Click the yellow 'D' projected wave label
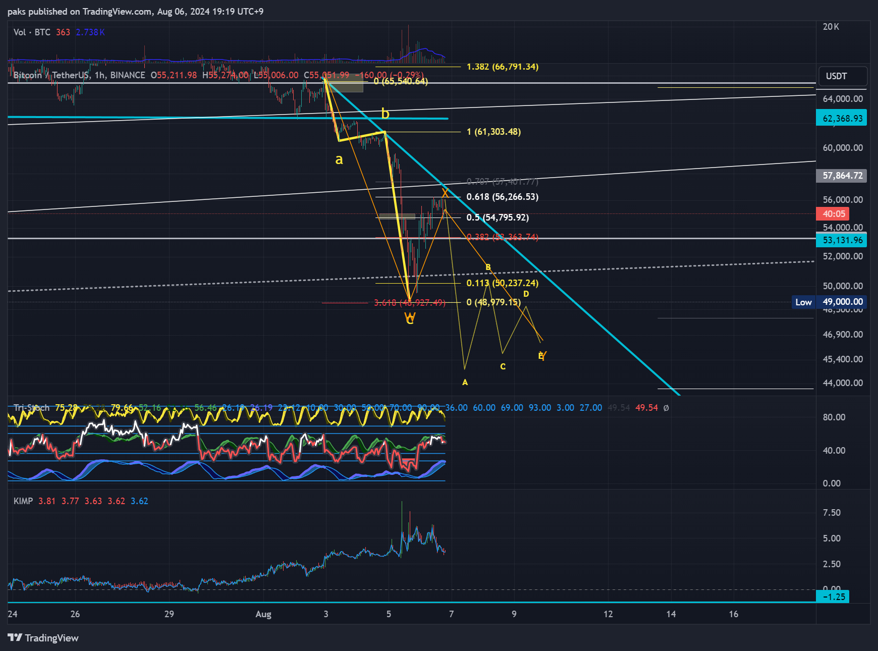878x651 pixels. [526, 294]
